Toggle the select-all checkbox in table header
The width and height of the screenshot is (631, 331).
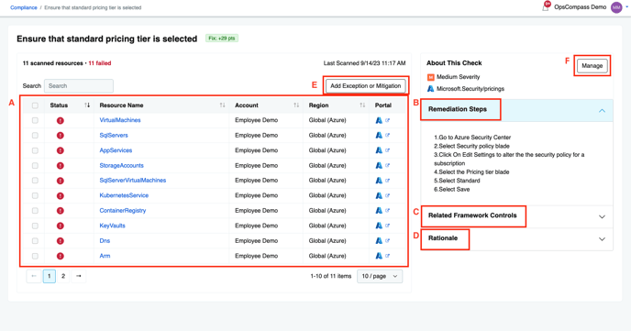pyautogui.click(x=35, y=105)
